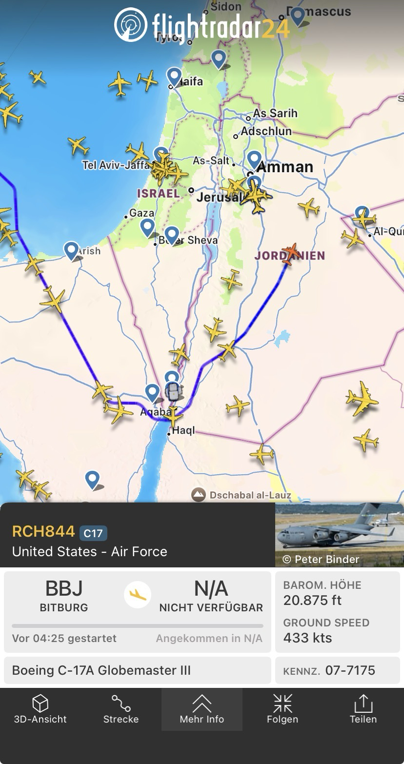Screen dimensions: 404x764
Task: Tap the Folgen follow icon
Action: click(x=283, y=709)
